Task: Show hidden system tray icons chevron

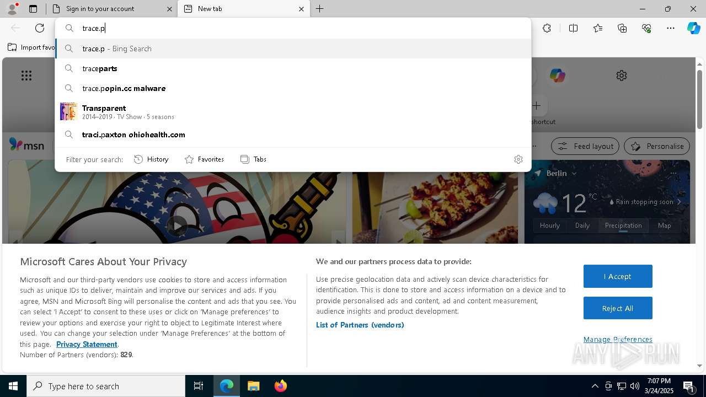Action: [x=595, y=386]
